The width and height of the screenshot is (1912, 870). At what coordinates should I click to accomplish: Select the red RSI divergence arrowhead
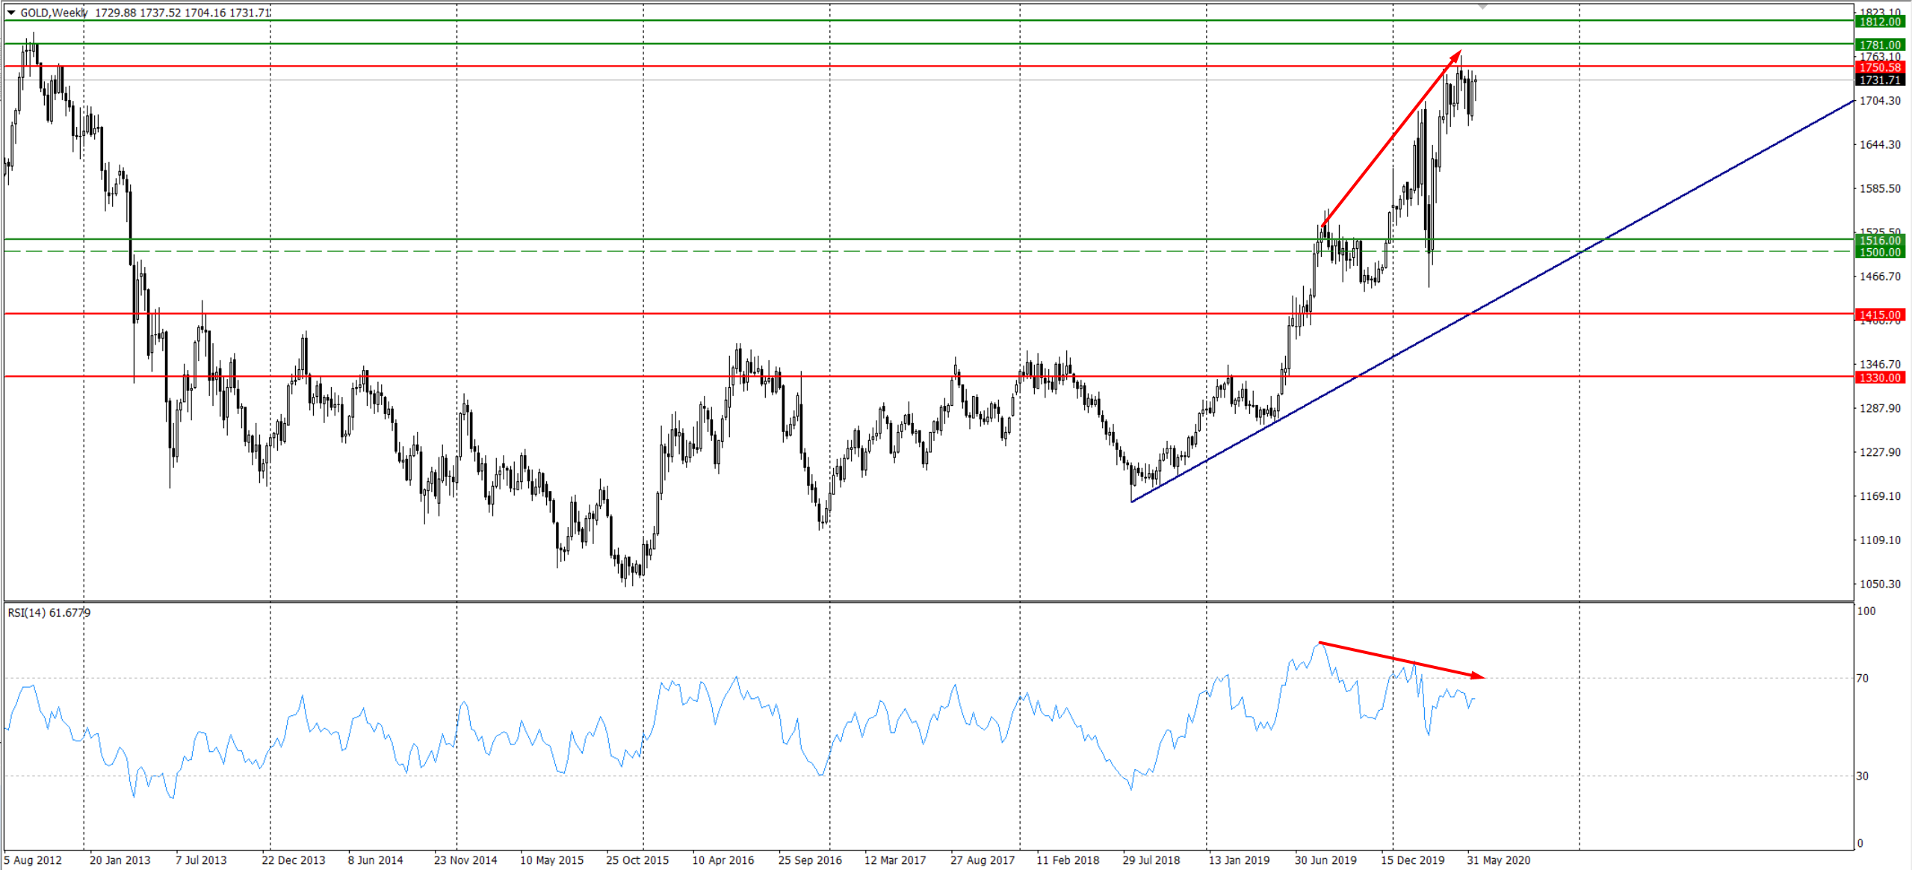click(x=1479, y=676)
